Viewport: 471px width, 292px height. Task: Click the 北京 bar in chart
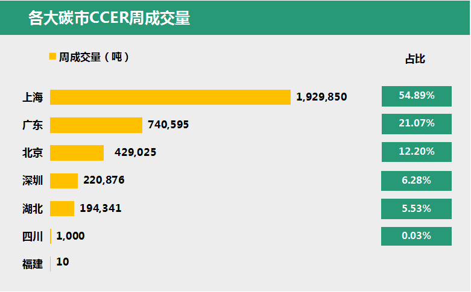[x=77, y=153]
